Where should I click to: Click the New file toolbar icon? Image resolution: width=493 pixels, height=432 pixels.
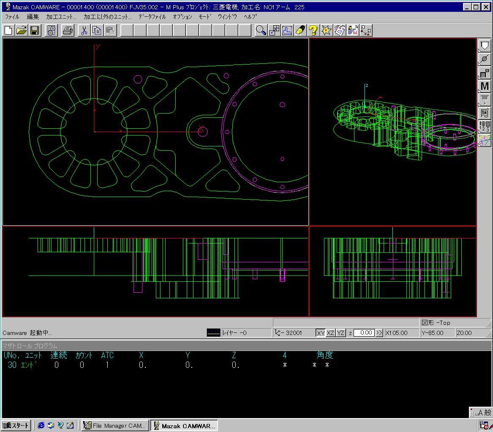click(x=8, y=30)
